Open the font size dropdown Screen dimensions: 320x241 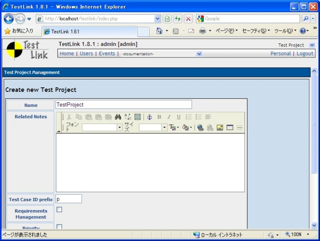coord(164,128)
